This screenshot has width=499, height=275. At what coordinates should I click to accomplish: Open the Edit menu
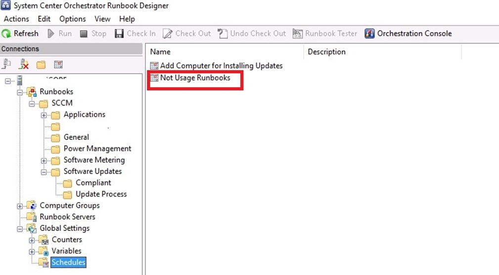[44, 19]
